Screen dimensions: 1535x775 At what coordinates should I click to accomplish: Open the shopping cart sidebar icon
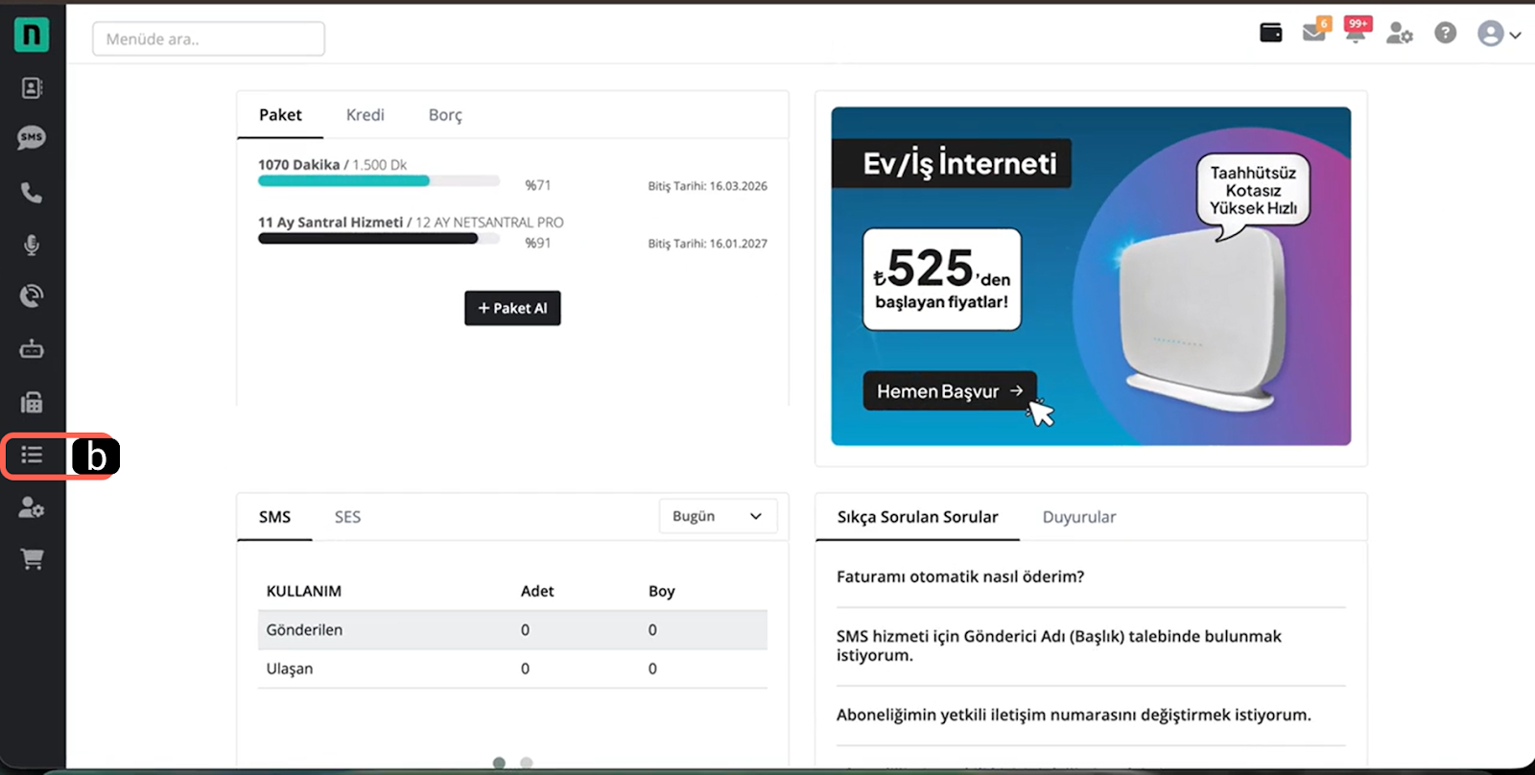point(32,559)
